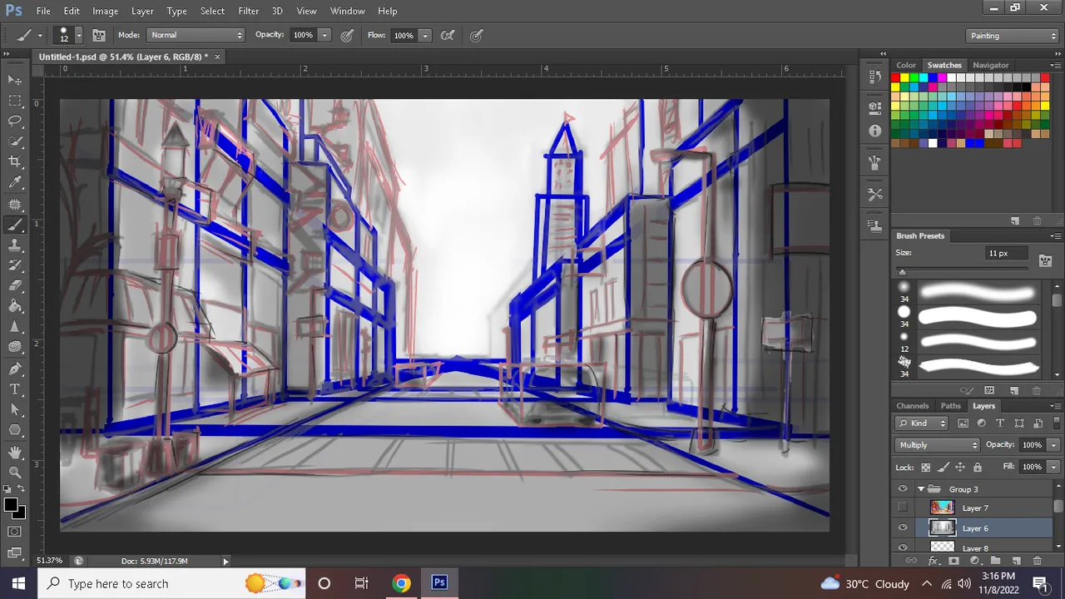Image resolution: width=1065 pixels, height=599 pixels.
Task: Select the Crop tool
Action: pyautogui.click(x=15, y=162)
